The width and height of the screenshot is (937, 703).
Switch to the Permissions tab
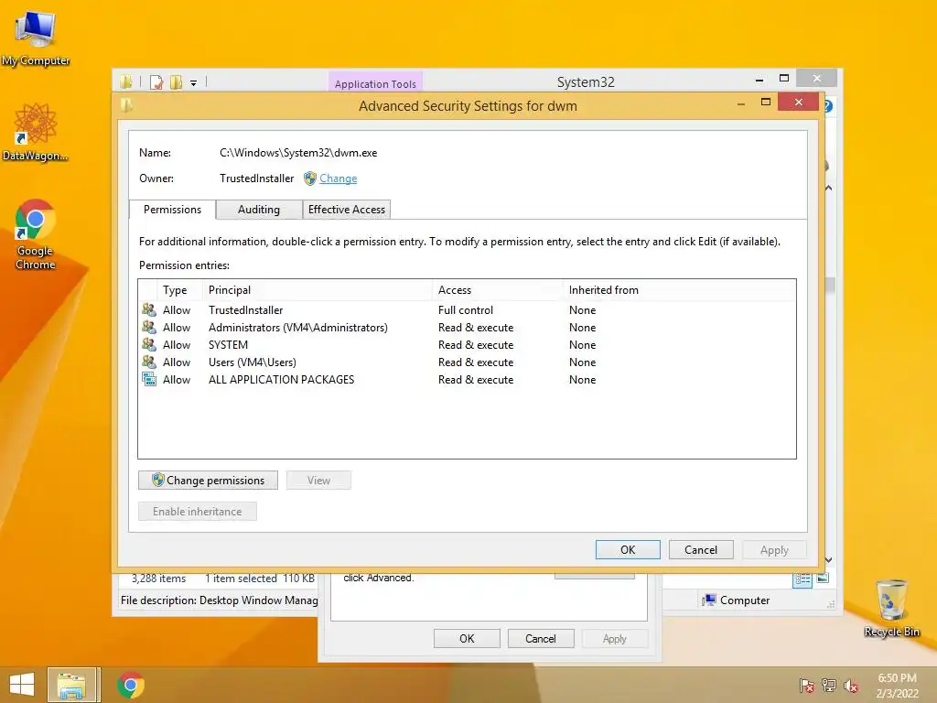172,210
